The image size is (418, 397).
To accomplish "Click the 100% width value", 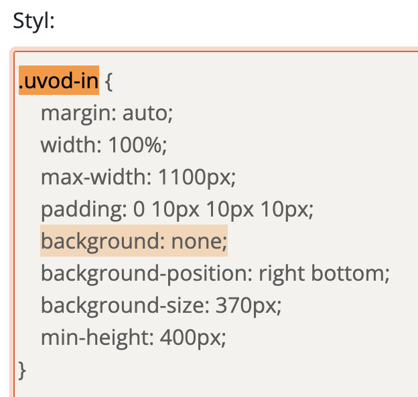I will pyautogui.click(x=141, y=145).
